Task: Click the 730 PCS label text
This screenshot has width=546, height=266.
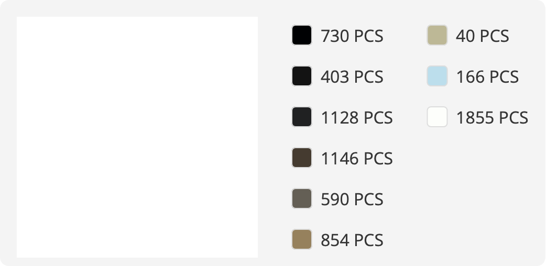Action: 352,36
